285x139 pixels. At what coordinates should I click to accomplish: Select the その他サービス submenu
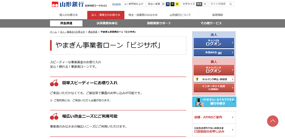pyautogui.click(x=211, y=23)
